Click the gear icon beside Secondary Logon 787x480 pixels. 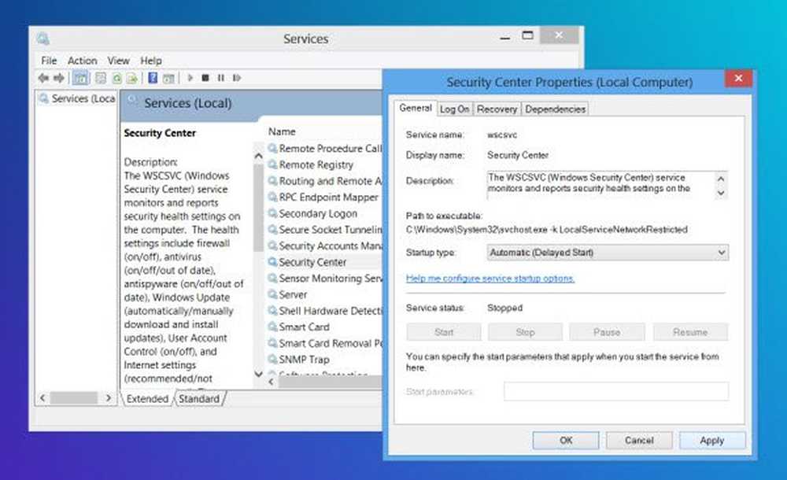(x=272, y=213)
